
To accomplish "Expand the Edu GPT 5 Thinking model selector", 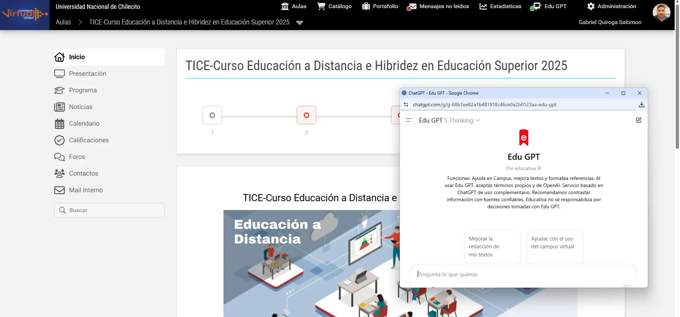I will click(x=449, y=120).
